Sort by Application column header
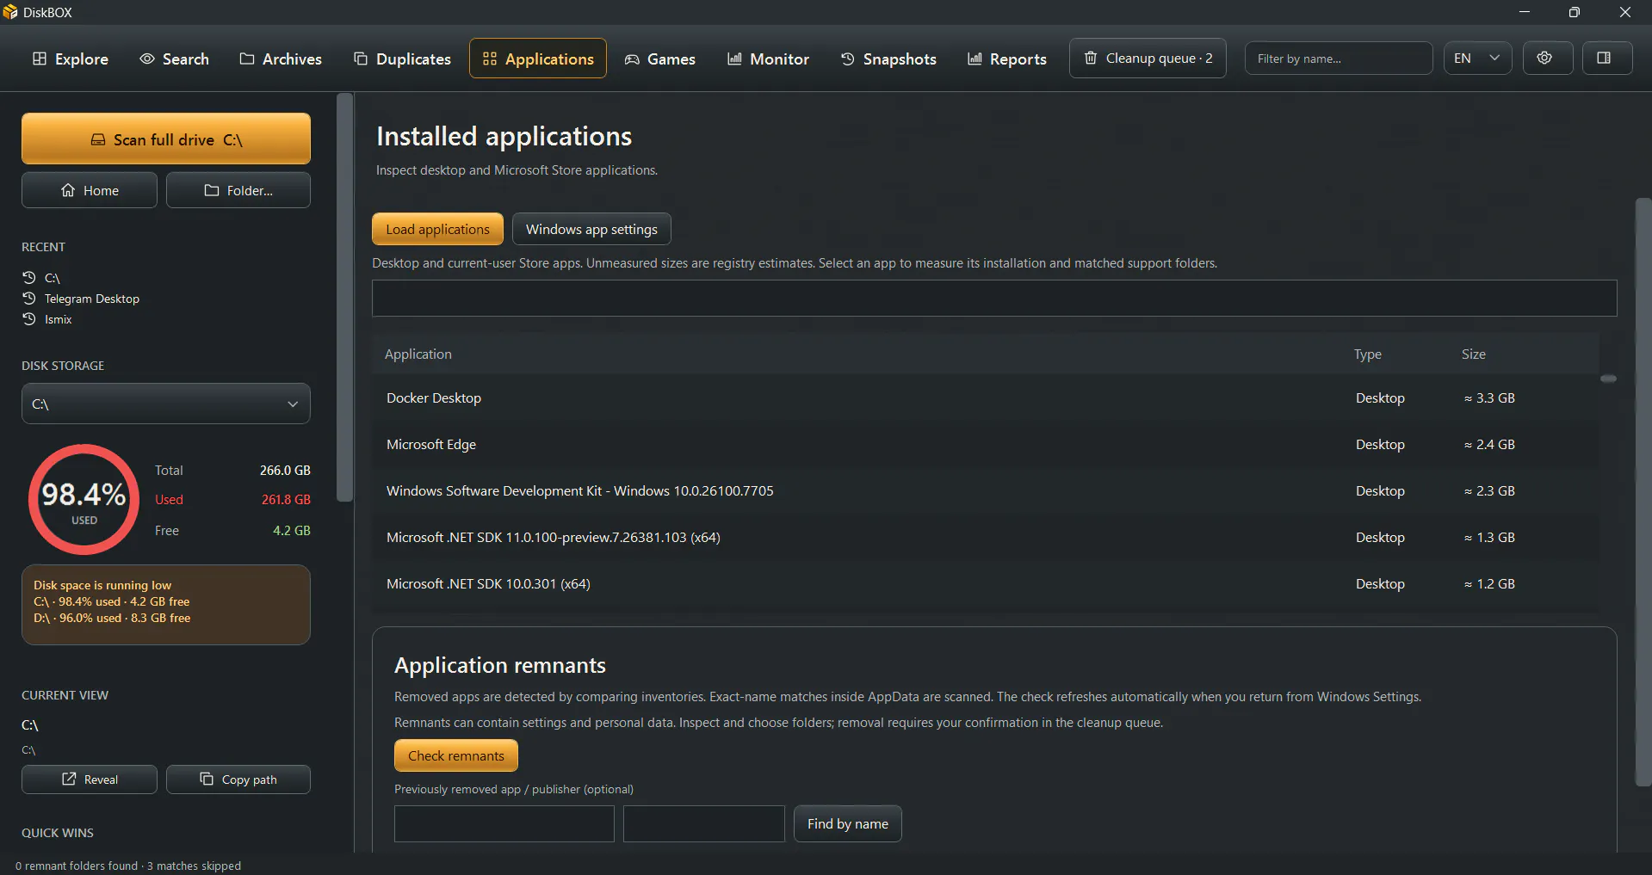 418,354
